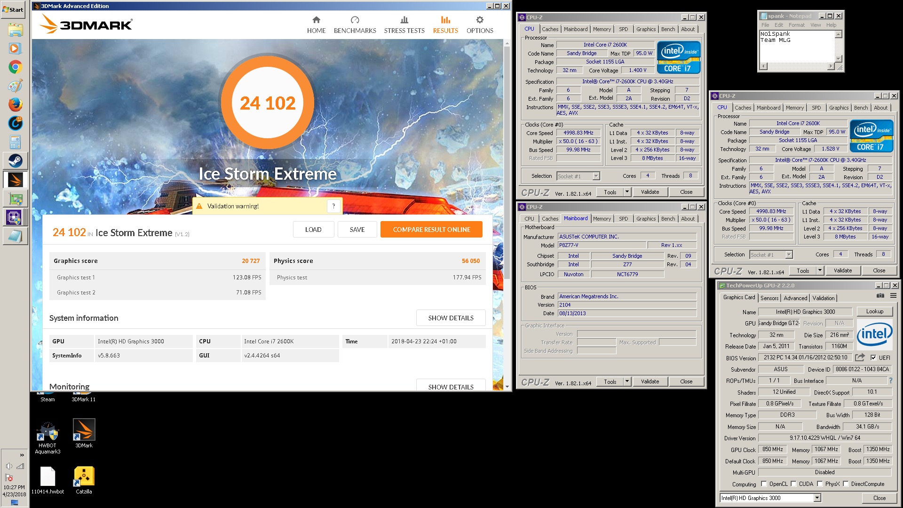The image size is (903, 508).
Task: Click the question mark on the Validation warning
Action: tap(333, 206)
